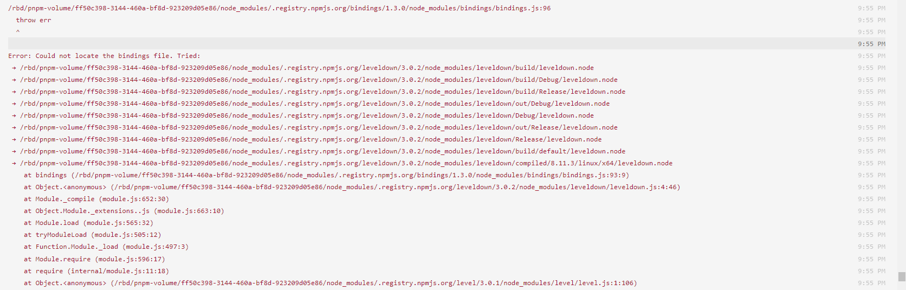Select the highlighted empty log line
The image size is (906, 290).
(x=447, y=43)
